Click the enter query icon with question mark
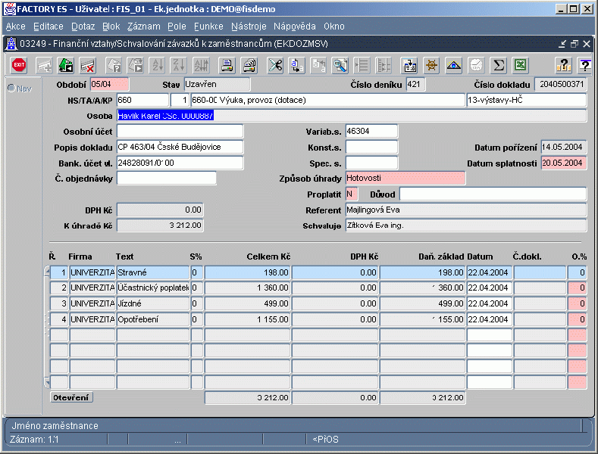Screen dimensions: 598x454 pyautogui.click(x=114, y=65)
